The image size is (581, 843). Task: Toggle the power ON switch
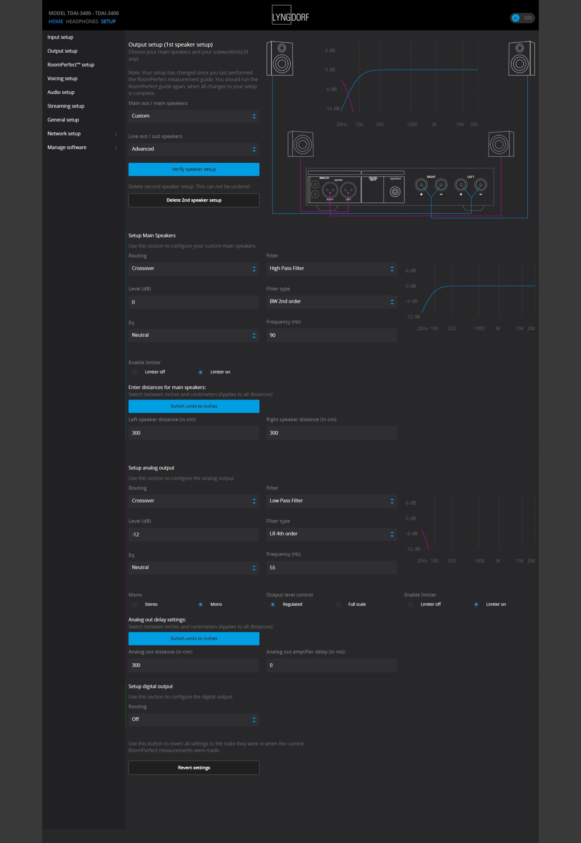click(x=522, y=18)
